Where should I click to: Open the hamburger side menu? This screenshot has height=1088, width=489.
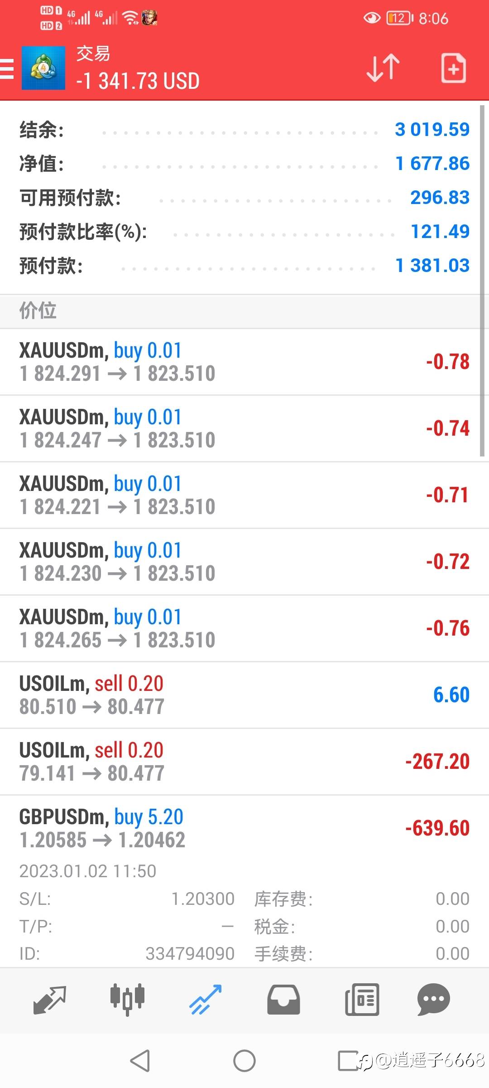[7, 69]
